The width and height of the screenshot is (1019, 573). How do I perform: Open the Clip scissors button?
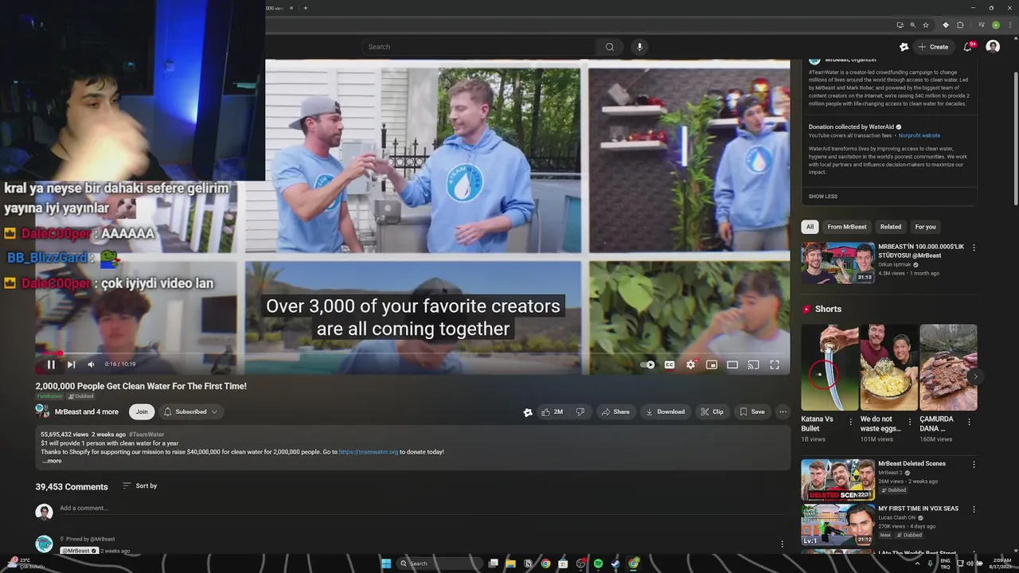(713, 411)
